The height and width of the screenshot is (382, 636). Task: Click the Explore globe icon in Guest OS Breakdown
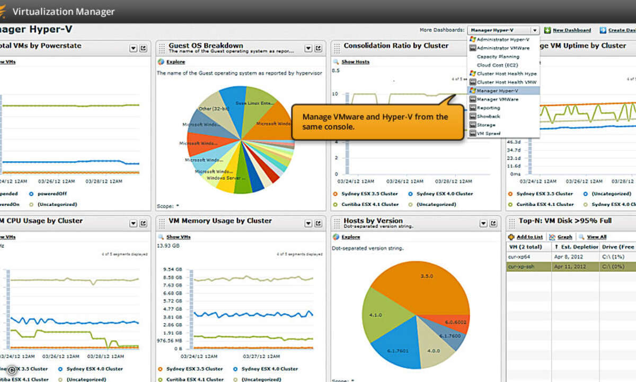[161, 62]
